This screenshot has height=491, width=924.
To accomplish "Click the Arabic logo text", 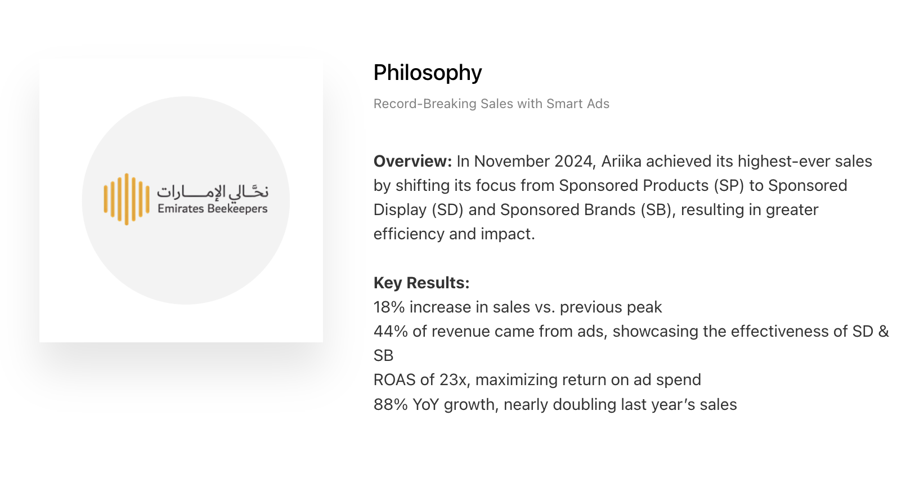I will [x=213, y=191].
